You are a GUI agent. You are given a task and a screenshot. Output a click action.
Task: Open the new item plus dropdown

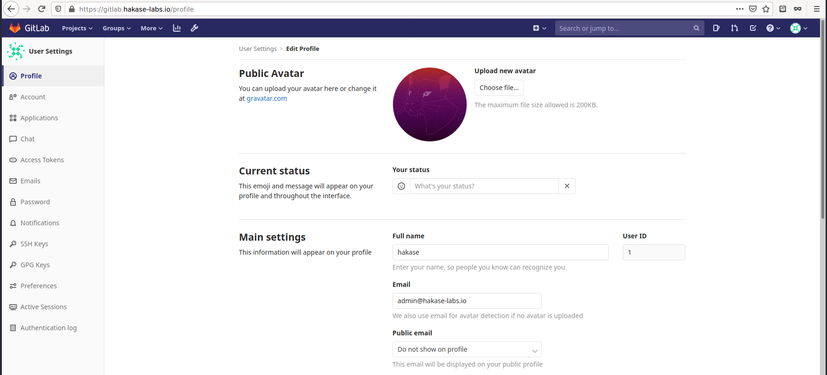[539, 28]
